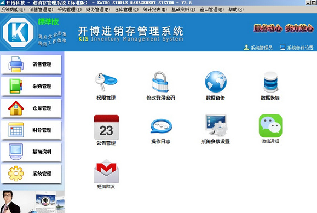The image size is (317, 213).
Task: Select 仓库管理 in the sidebar
Action: pyautogui.click(x=31, y=108)
